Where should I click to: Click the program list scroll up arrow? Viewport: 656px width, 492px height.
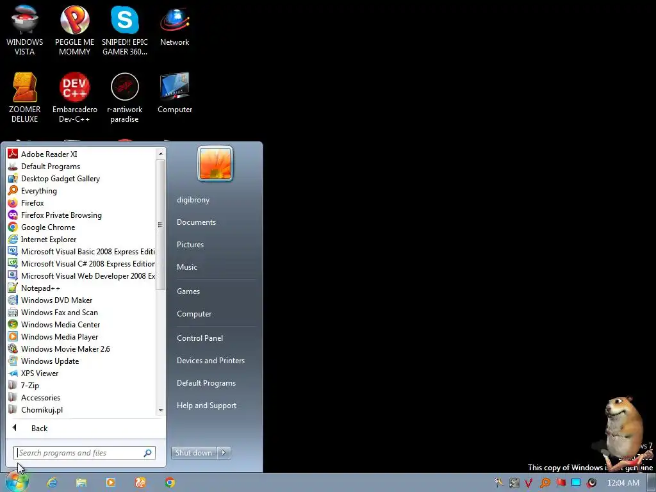pyautogui.click(x=160, y=154)
